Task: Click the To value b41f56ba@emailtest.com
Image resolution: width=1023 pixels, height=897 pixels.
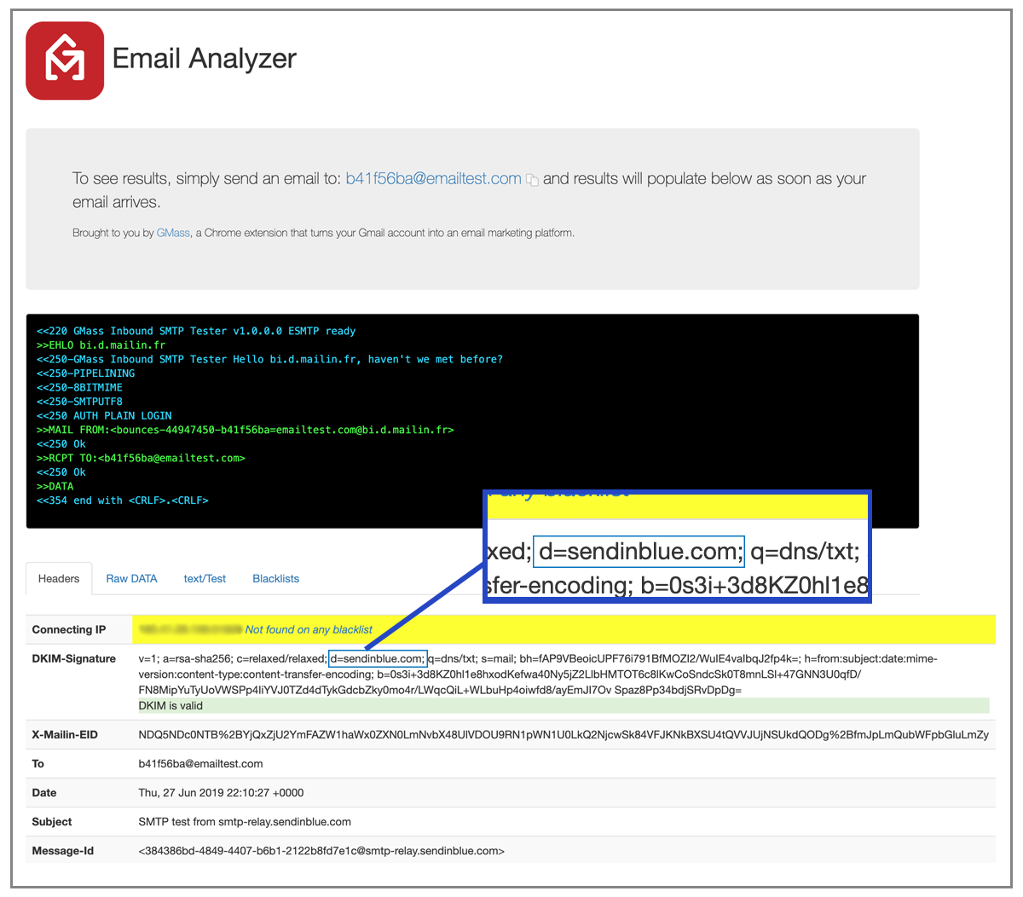Action: [200, 763]
